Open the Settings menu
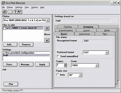This screenshot has width=121, height=93. (x=19, y=8)
